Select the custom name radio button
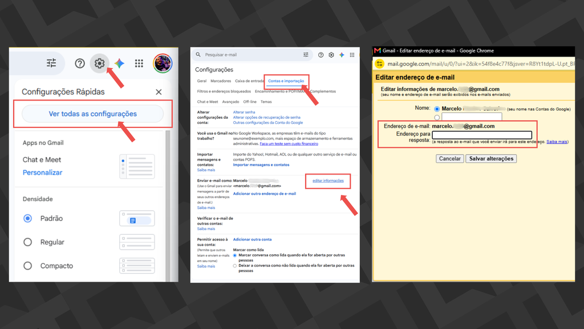 (437, 118)
